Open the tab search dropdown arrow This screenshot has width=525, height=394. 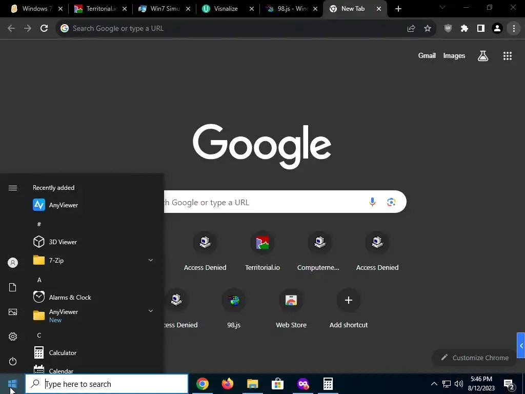(442, 7)
